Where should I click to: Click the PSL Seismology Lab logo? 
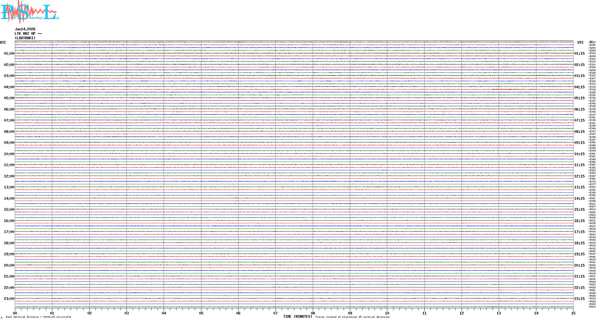coord(30,11)
